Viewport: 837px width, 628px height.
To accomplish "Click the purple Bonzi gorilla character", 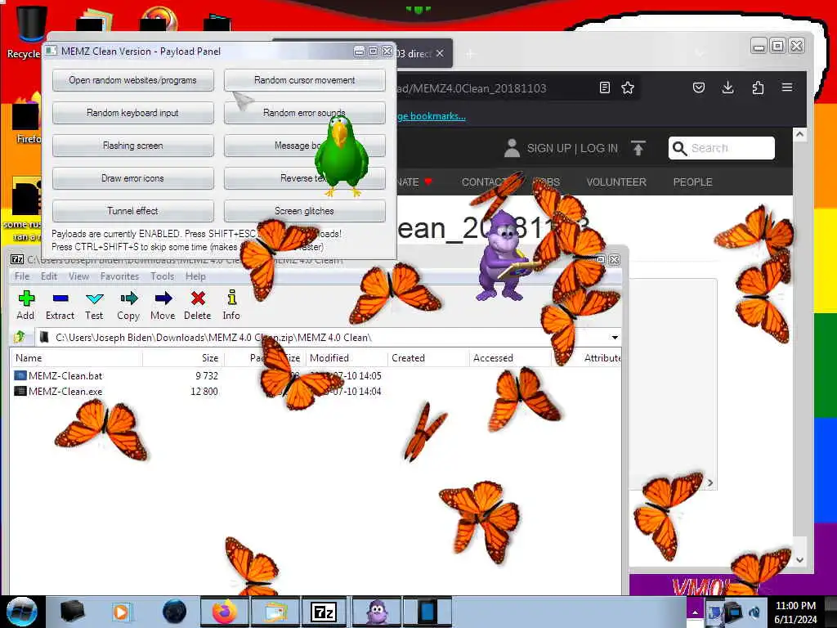I will pos(504,256).
